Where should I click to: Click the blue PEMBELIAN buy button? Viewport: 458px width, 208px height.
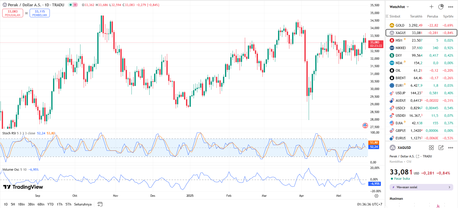coord(40,13)
